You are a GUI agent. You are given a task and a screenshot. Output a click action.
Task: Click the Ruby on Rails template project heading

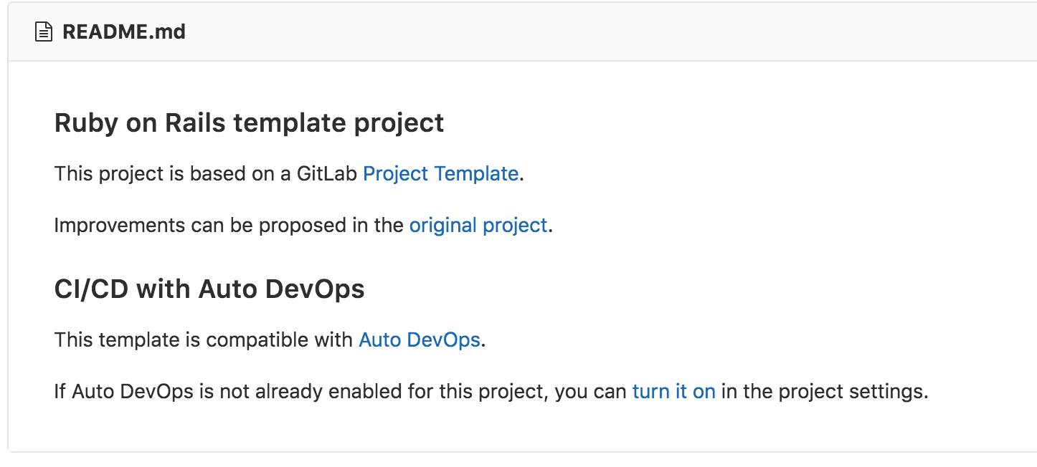point(248,122)
